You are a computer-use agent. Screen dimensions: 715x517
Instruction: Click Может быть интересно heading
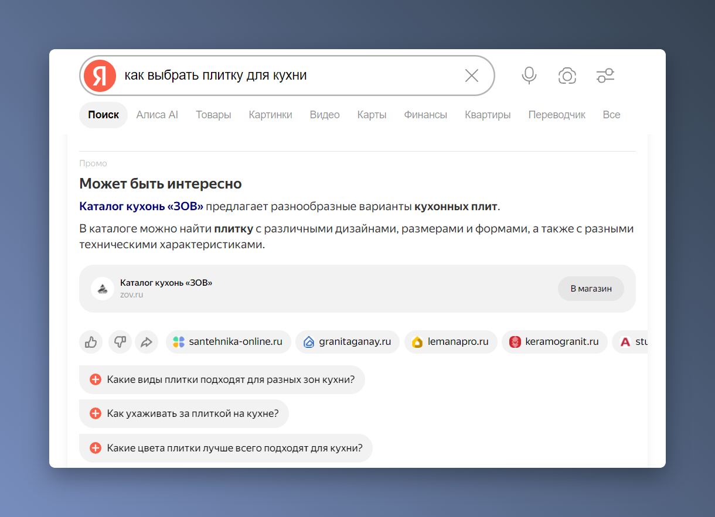[x=161, y=184]
